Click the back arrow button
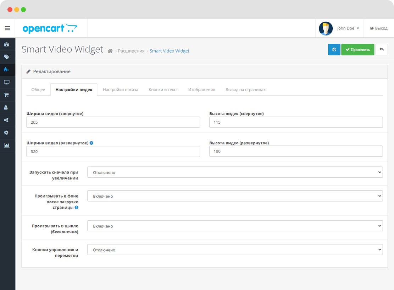The image size is (394, 290). coord(382,50)
